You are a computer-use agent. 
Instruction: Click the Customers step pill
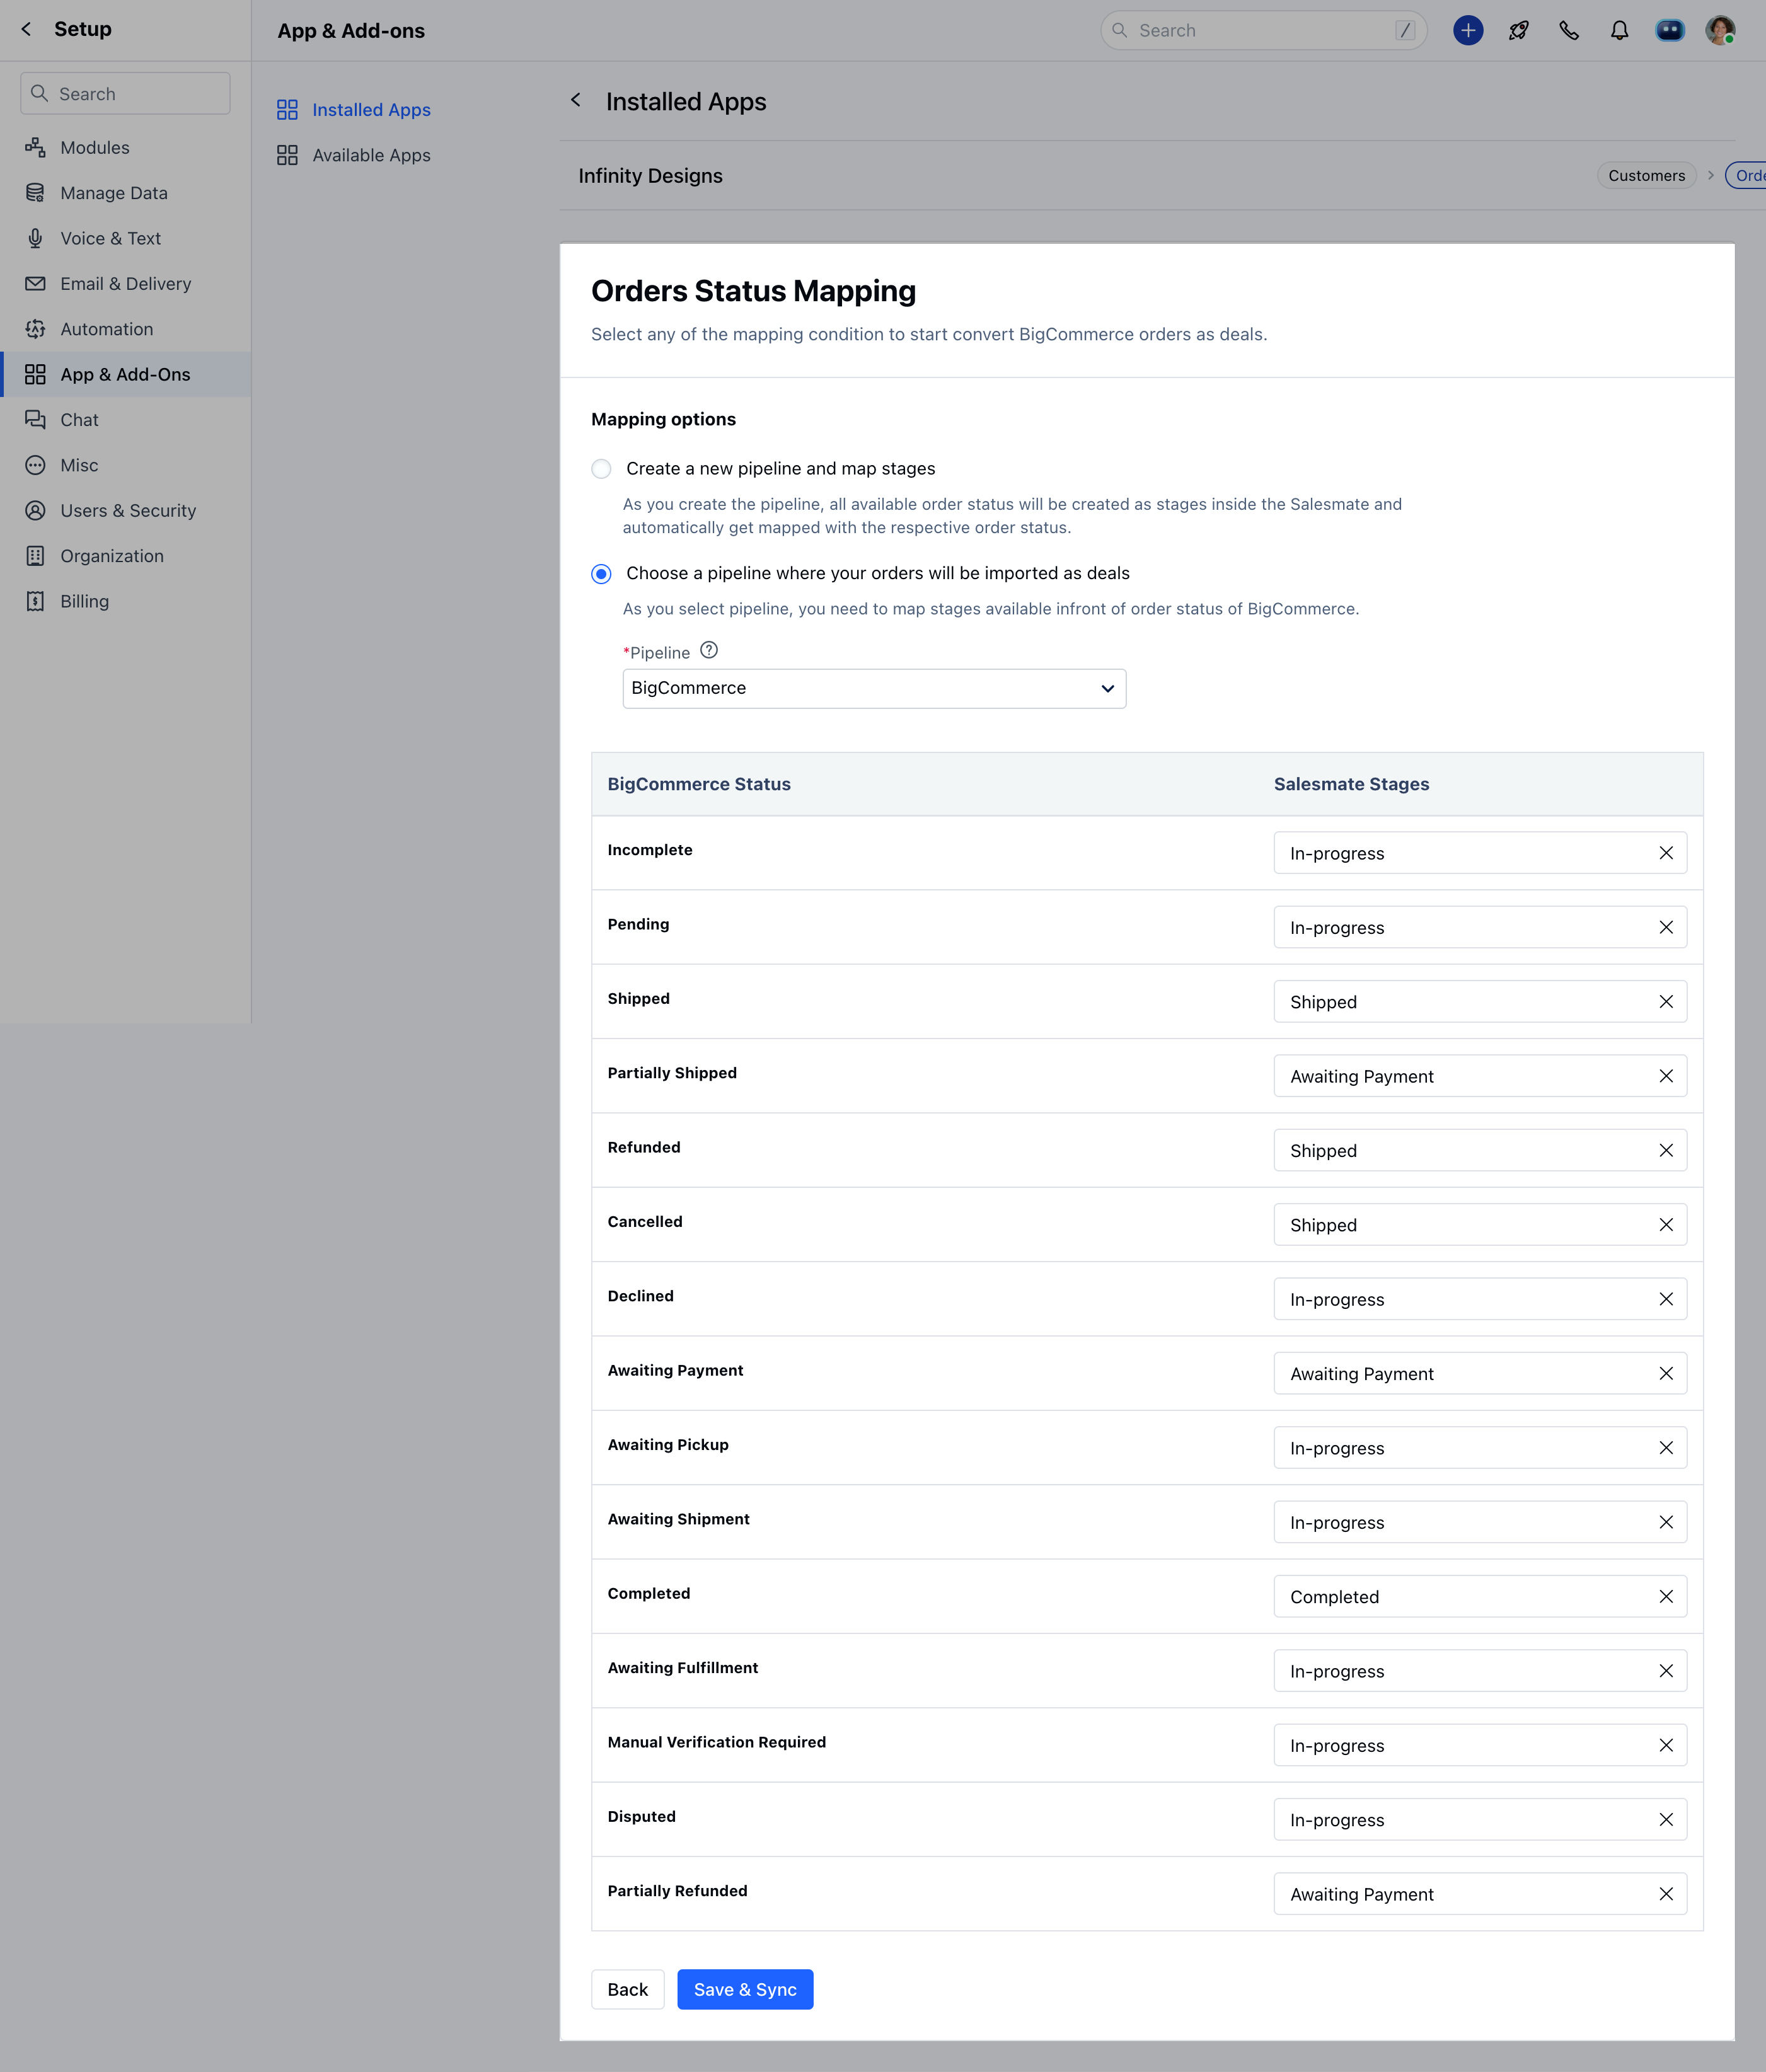click(x=1646, y=175)
